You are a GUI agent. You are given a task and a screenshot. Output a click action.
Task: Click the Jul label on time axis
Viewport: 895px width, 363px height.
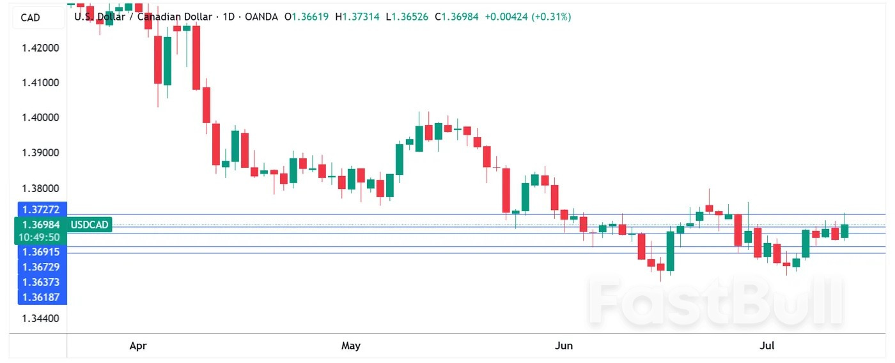[767, 346]
